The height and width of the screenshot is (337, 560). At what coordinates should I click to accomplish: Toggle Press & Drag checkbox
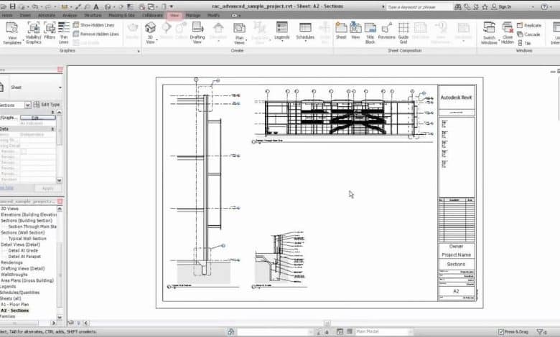[500, 332]
